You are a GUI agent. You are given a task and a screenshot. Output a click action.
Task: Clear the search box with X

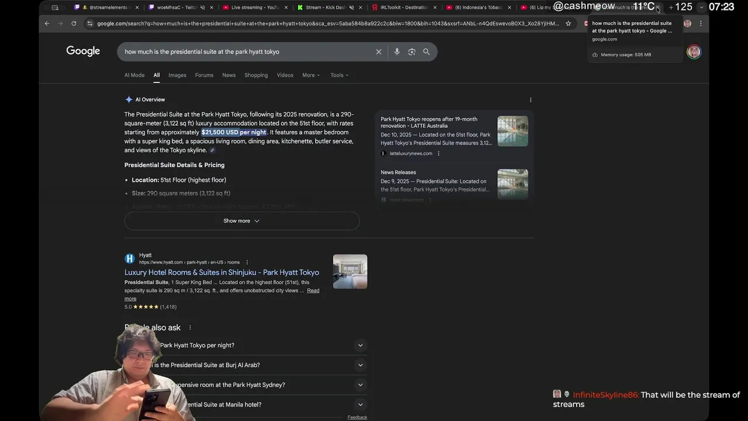[379, 51]
